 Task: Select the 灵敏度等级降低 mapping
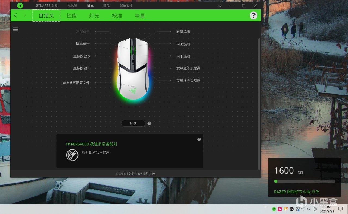coord(188,81)
